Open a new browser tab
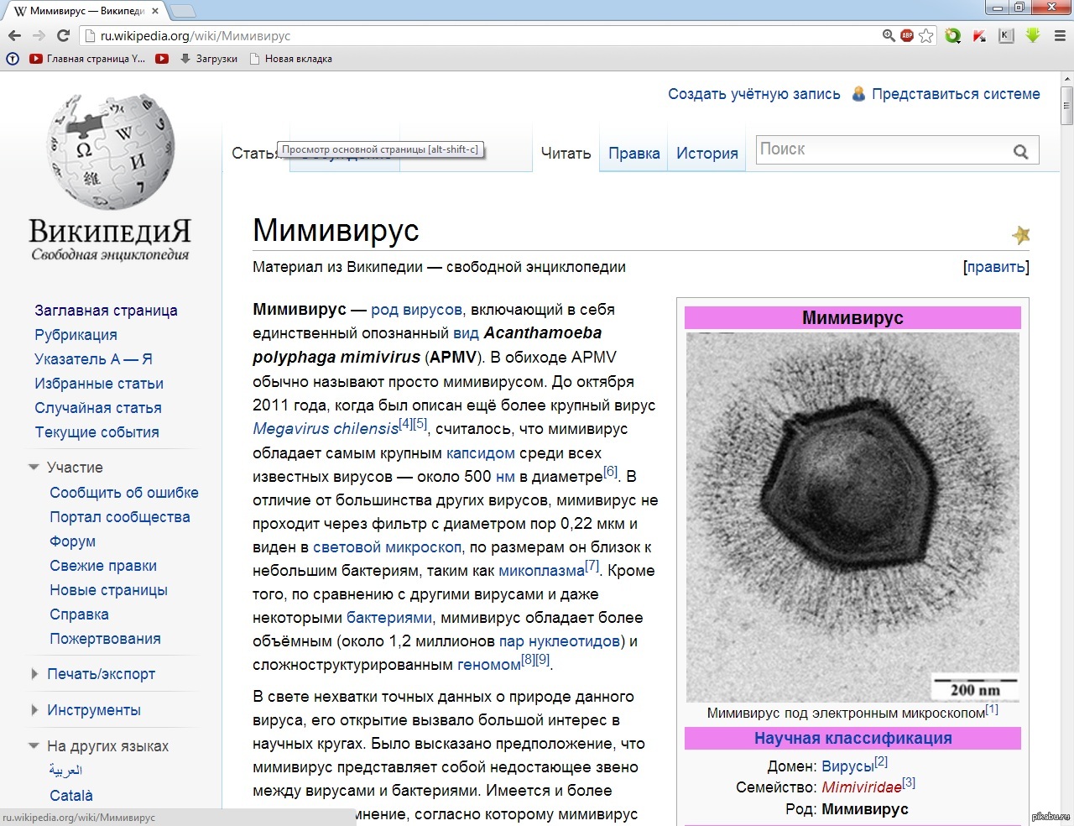Screen dimensions: 1074x826 [183, 11]
